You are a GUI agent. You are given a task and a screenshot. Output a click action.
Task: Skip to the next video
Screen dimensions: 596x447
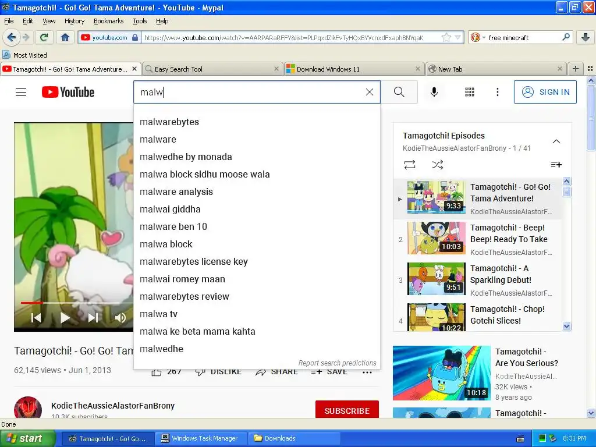pos(93,318)
